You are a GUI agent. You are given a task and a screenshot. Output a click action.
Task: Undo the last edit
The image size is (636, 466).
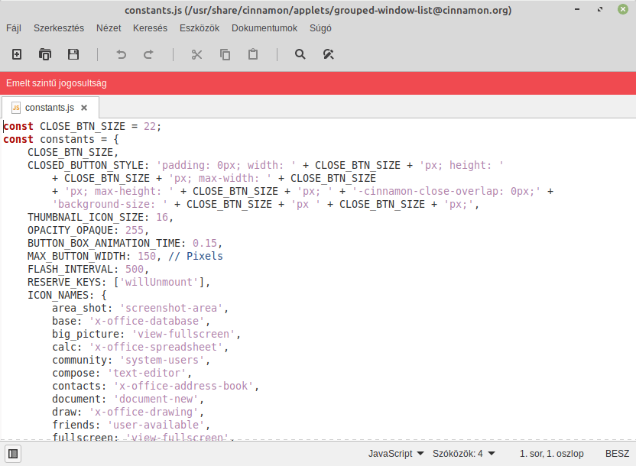tap(121, 54)
